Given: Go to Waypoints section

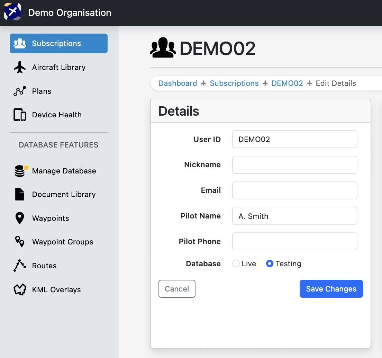Looking at the screenshot, I should pos(58,218).
